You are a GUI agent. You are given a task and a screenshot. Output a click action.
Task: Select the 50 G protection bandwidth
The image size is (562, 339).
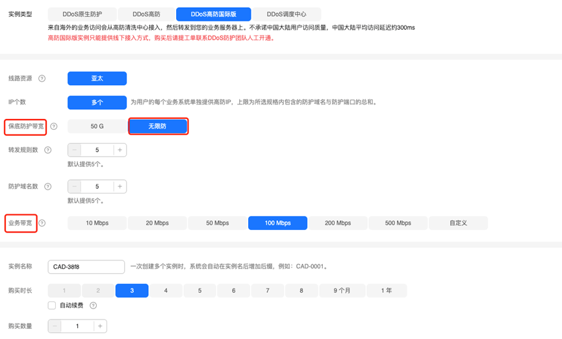coord(97,126)
